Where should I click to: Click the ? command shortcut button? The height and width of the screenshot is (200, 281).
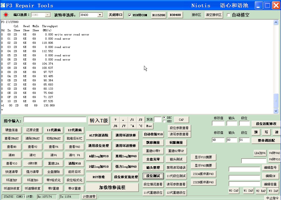coord(115,120)
